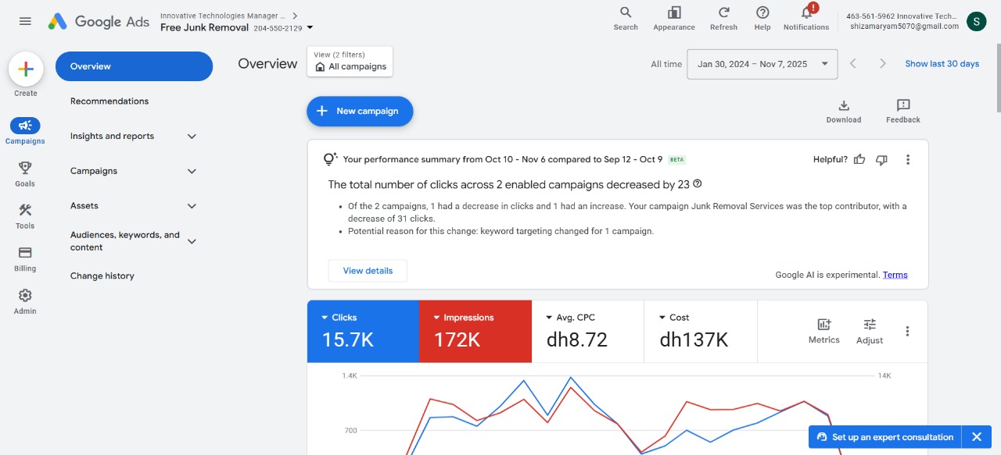Click the Adjust metrics icon
The image size is (1001, 455).
point(869,329)
